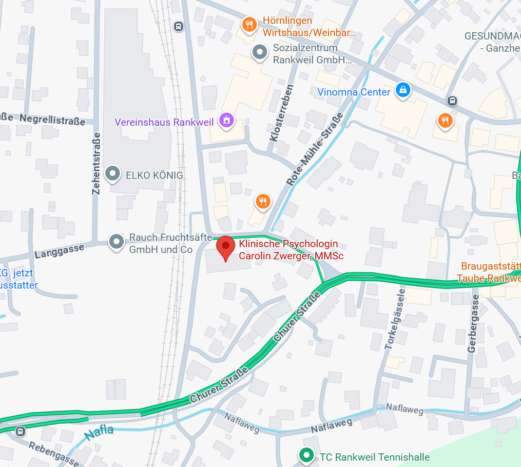521x467 pixels.
Task: Click the Negrellistraße street label
Action: 52,119
